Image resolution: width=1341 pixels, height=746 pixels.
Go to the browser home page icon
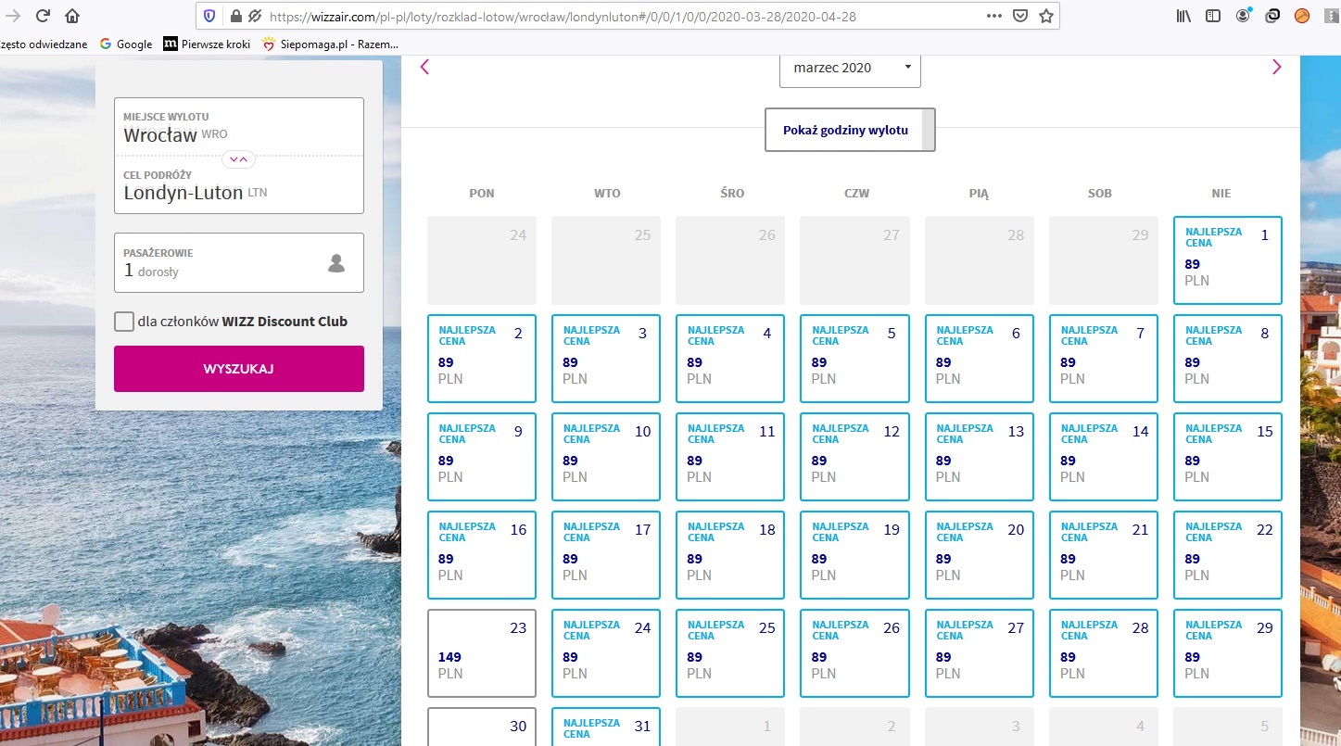click(x=72, y=16)
